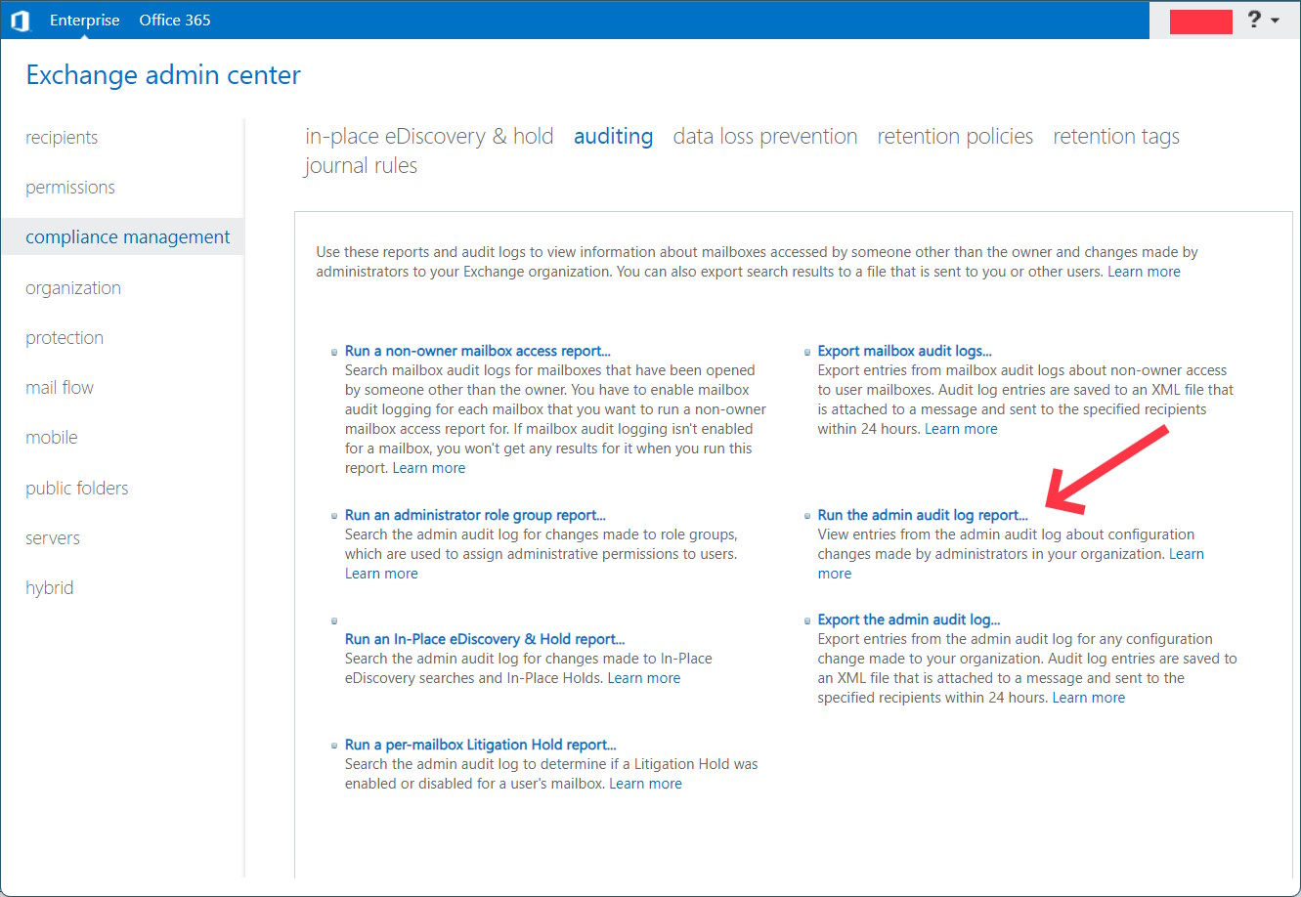1301x897 pixels.
Task: Switch to in-place eDiscovery & hold tab
Action: tap(429, 137)
